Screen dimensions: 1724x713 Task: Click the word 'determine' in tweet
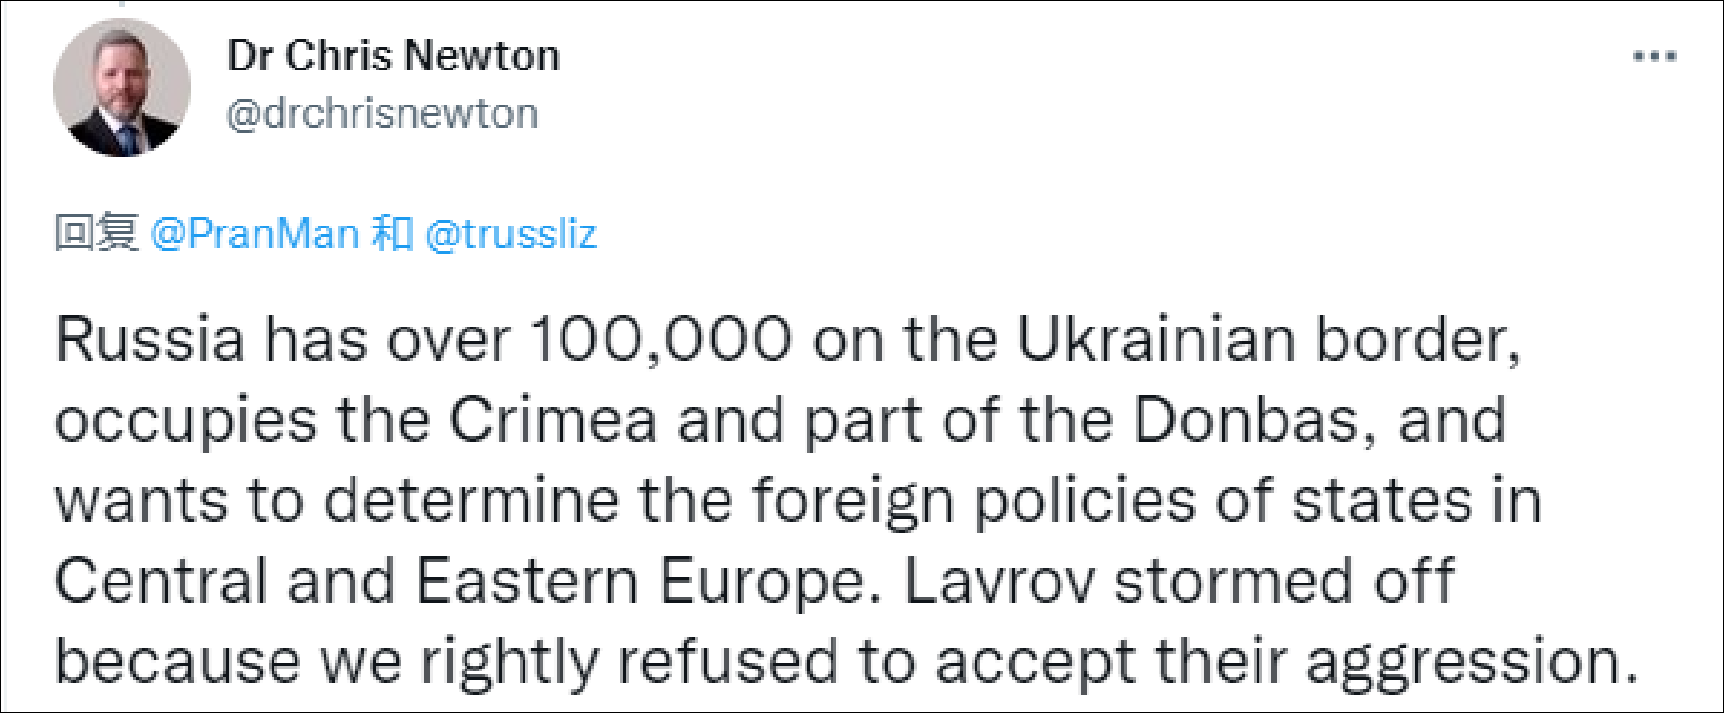click(x=472, y=502)
